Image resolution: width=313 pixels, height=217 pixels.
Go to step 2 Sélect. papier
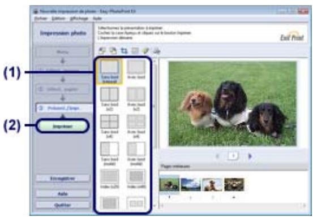63,89
